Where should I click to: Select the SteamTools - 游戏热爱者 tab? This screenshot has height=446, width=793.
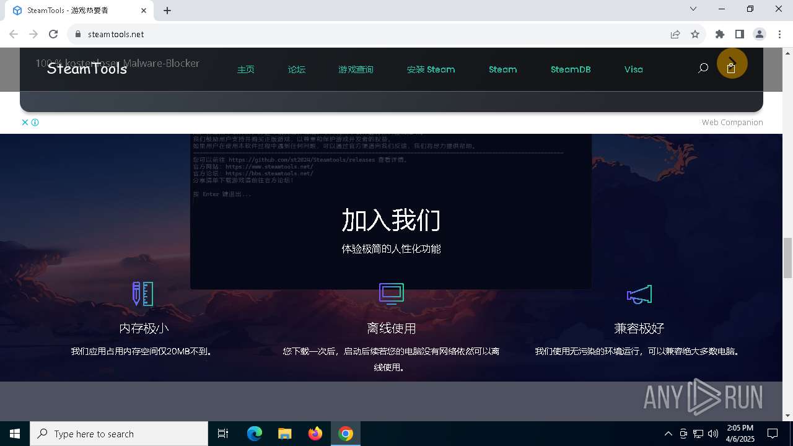(x=78, y=11)
